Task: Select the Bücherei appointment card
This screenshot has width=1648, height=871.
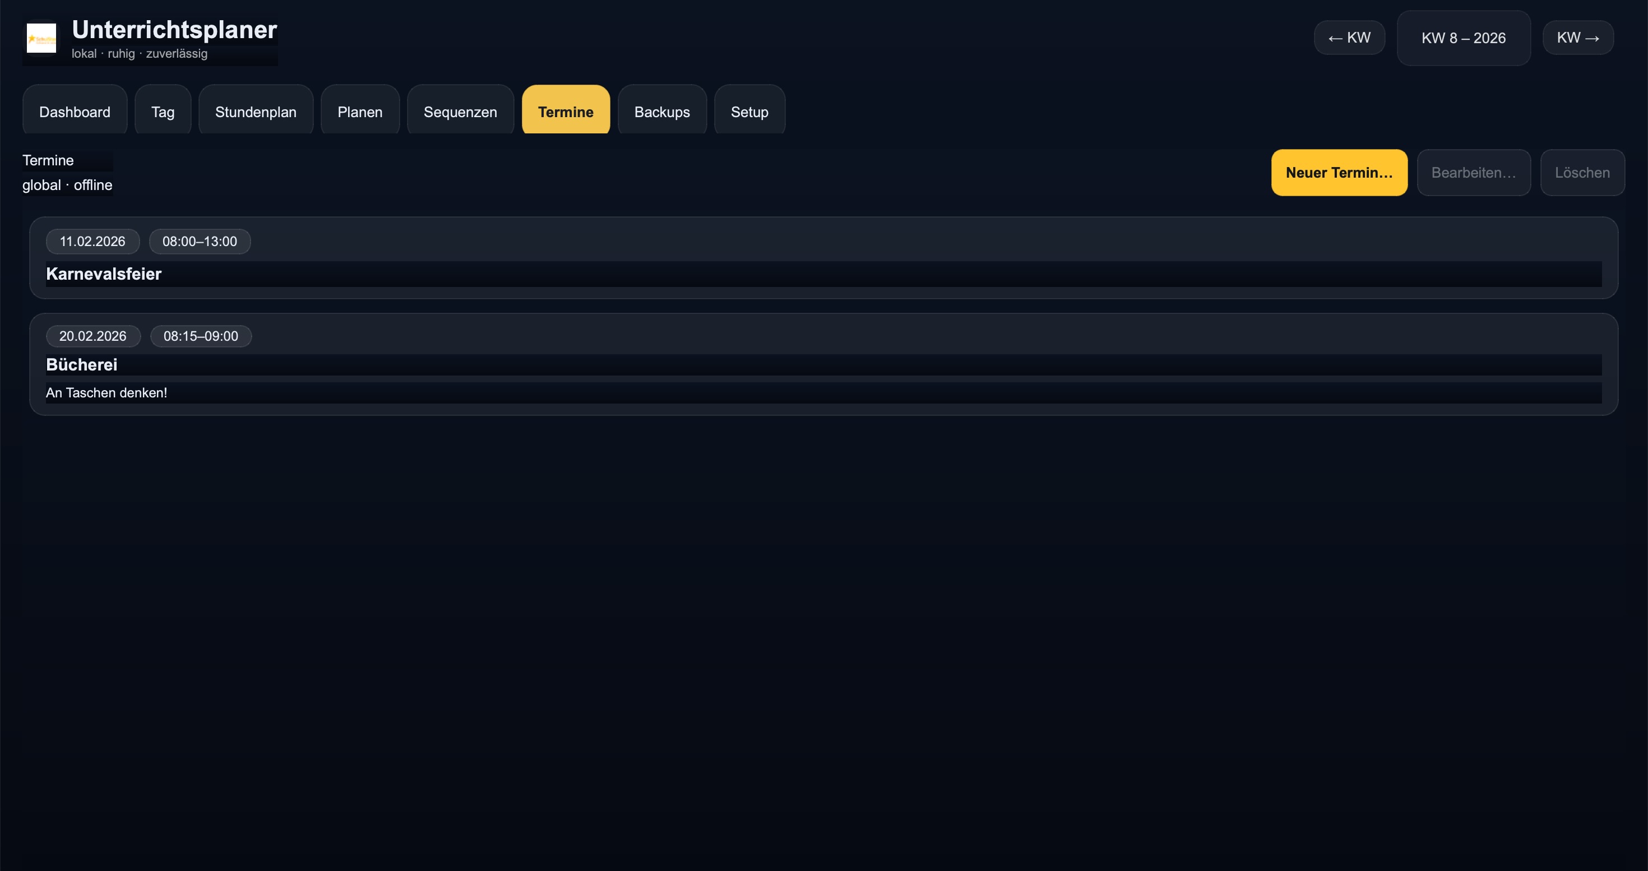Action: tap(823, 364)
